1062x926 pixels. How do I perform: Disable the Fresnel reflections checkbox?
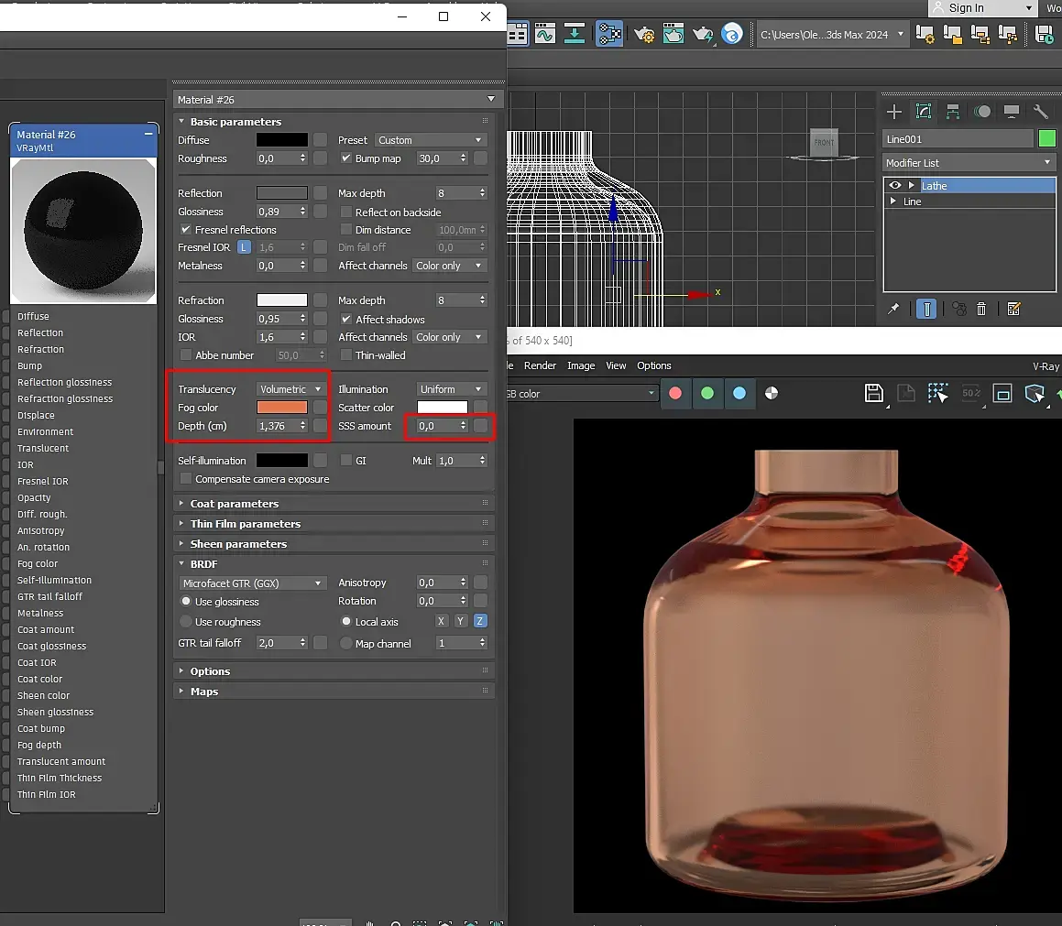[x=187, y=230]
